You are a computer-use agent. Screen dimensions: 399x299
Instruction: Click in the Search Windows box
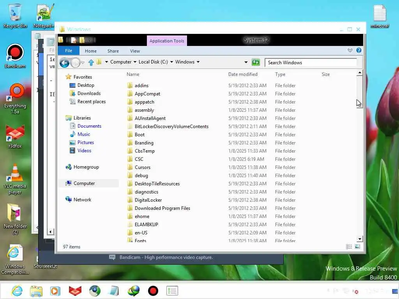coord(311,63)
